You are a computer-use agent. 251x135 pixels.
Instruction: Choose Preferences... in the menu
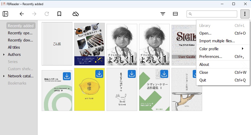[x=223, y=57]
